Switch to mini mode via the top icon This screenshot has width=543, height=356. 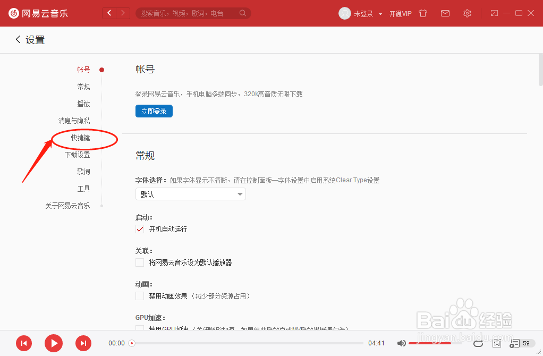[x=494, y=13]
